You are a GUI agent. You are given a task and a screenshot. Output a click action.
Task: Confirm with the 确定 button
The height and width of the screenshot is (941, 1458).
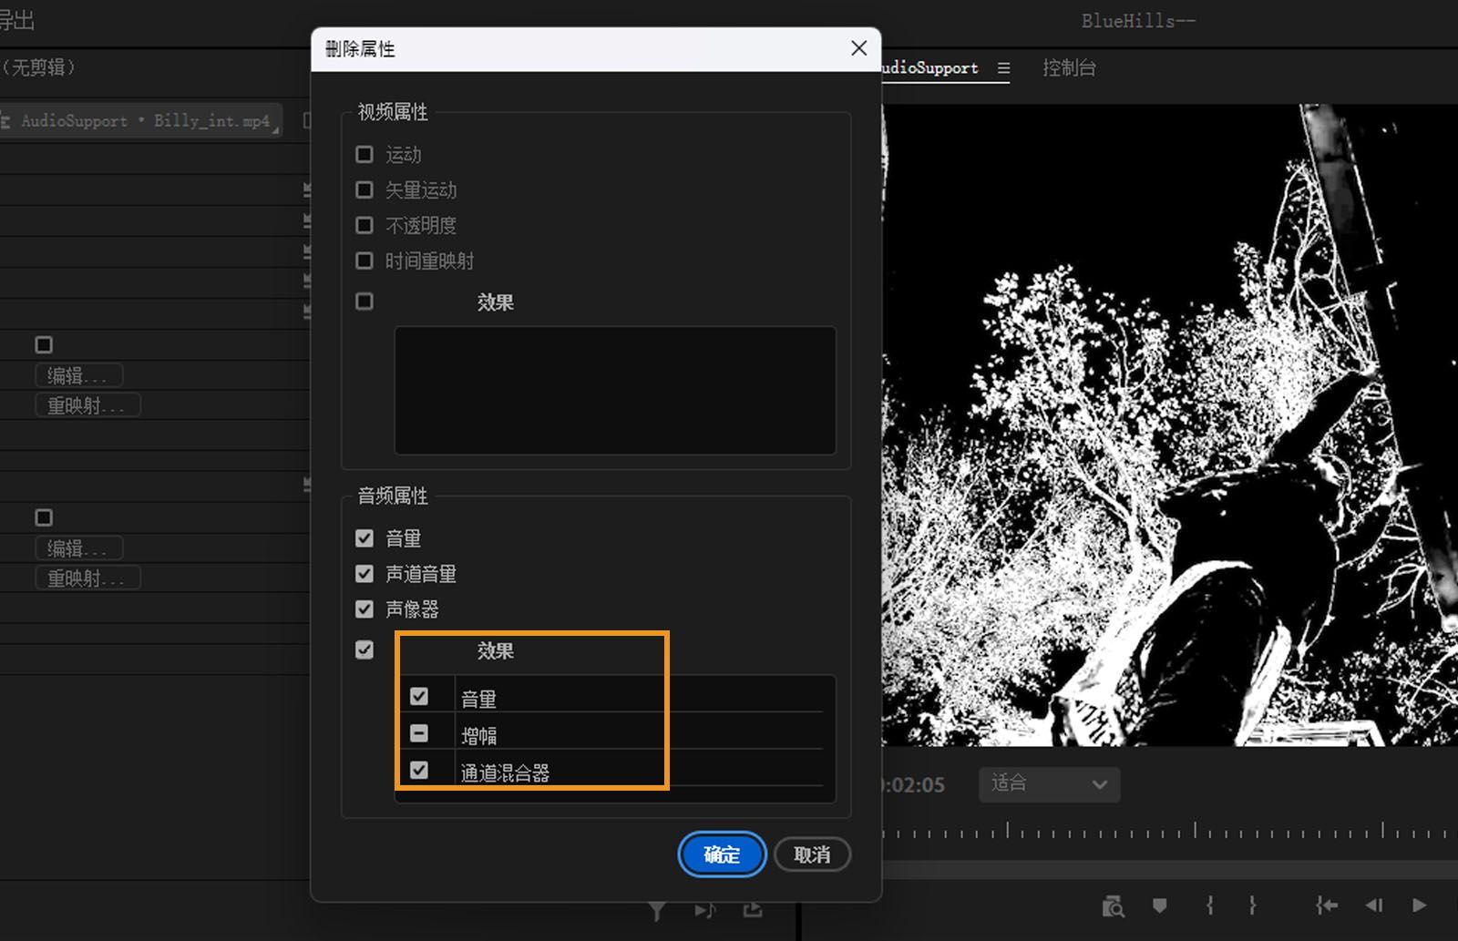click(x=721, y=854)
